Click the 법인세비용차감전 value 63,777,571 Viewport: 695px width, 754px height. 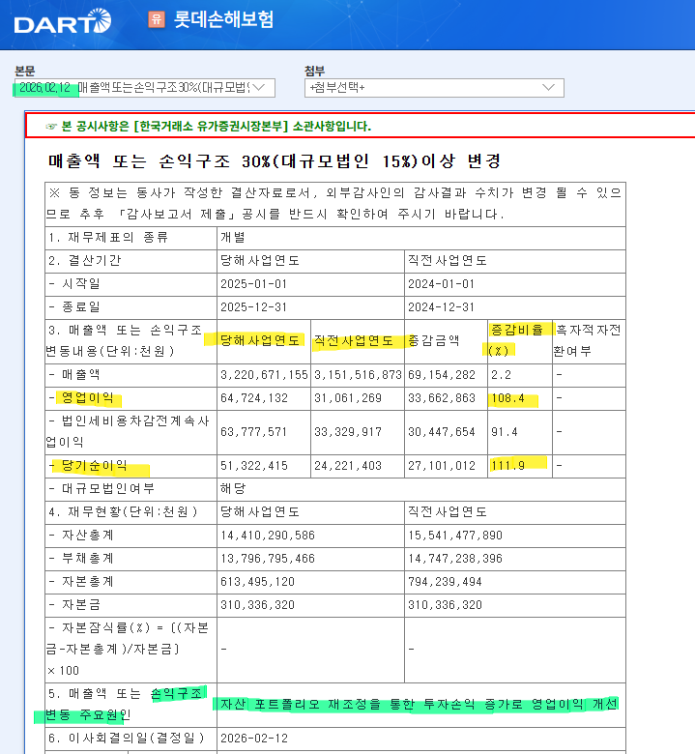[254, 432]
